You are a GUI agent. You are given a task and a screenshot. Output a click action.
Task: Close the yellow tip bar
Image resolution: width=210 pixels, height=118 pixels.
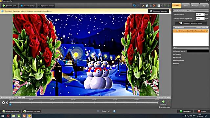click(170, 10)
